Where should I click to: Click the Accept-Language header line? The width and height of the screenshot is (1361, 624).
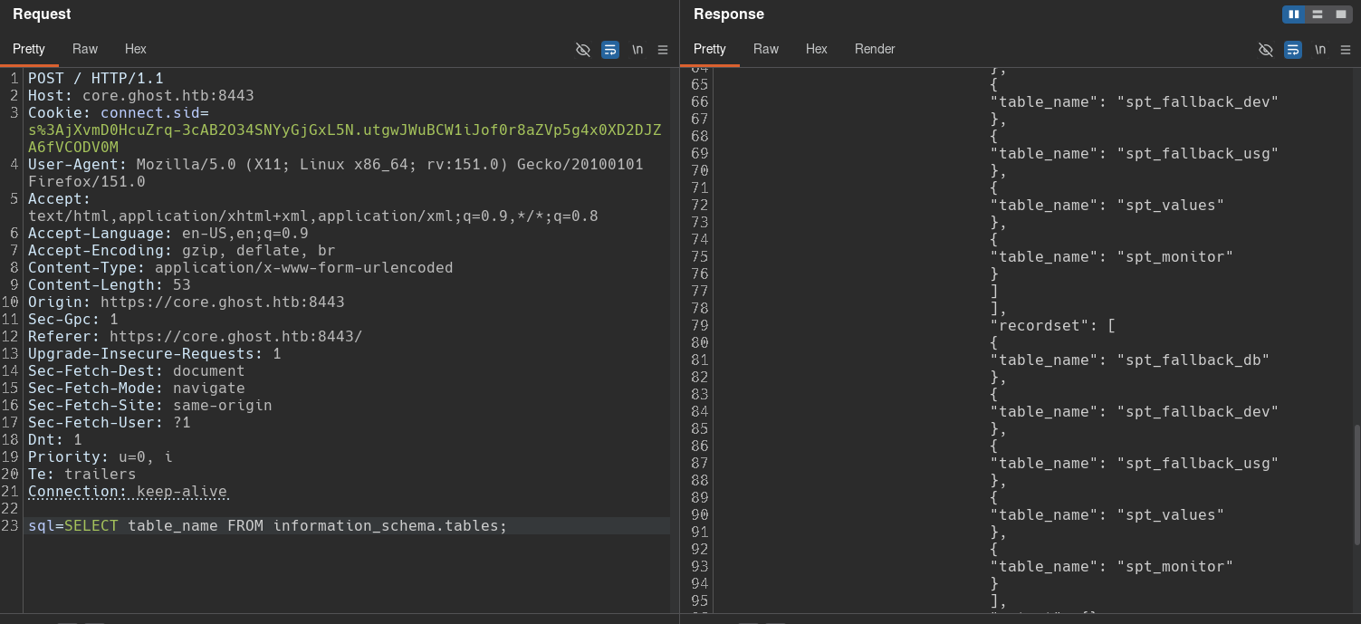point(168,233)
